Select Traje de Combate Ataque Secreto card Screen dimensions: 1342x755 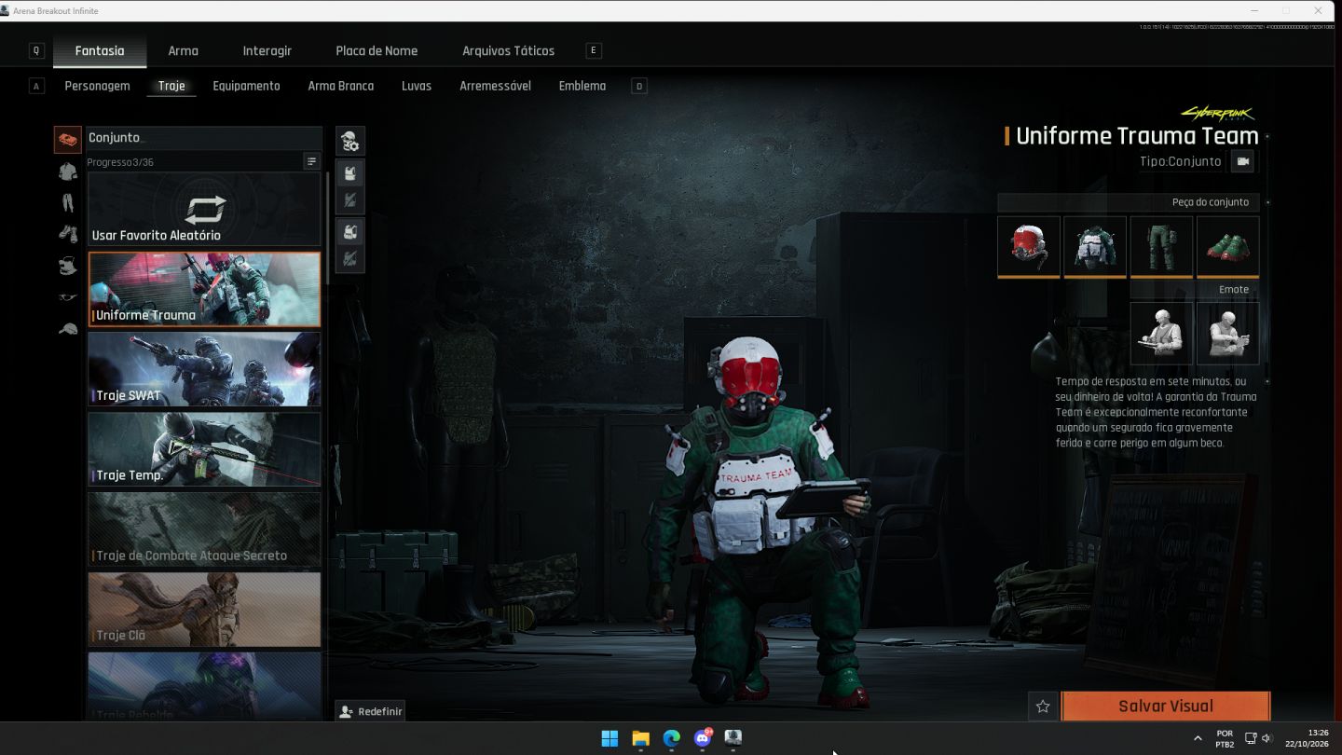pyautogui.click(x=204, y=529)
